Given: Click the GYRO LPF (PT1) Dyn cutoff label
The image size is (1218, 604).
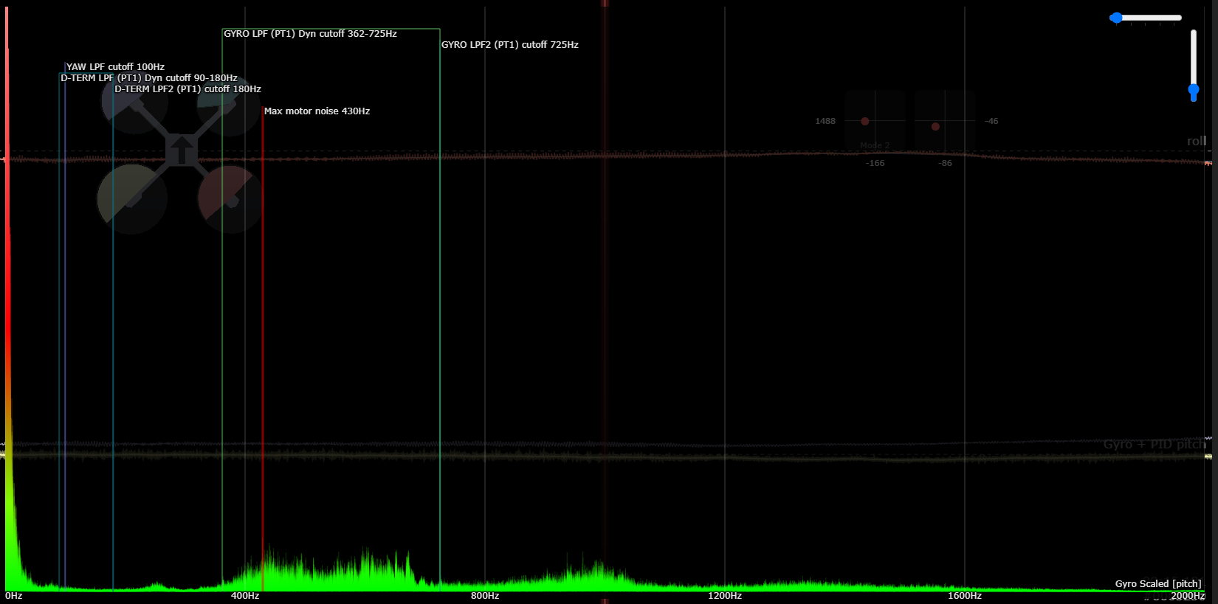Looking at the screenshot, I should pos(310,34).
